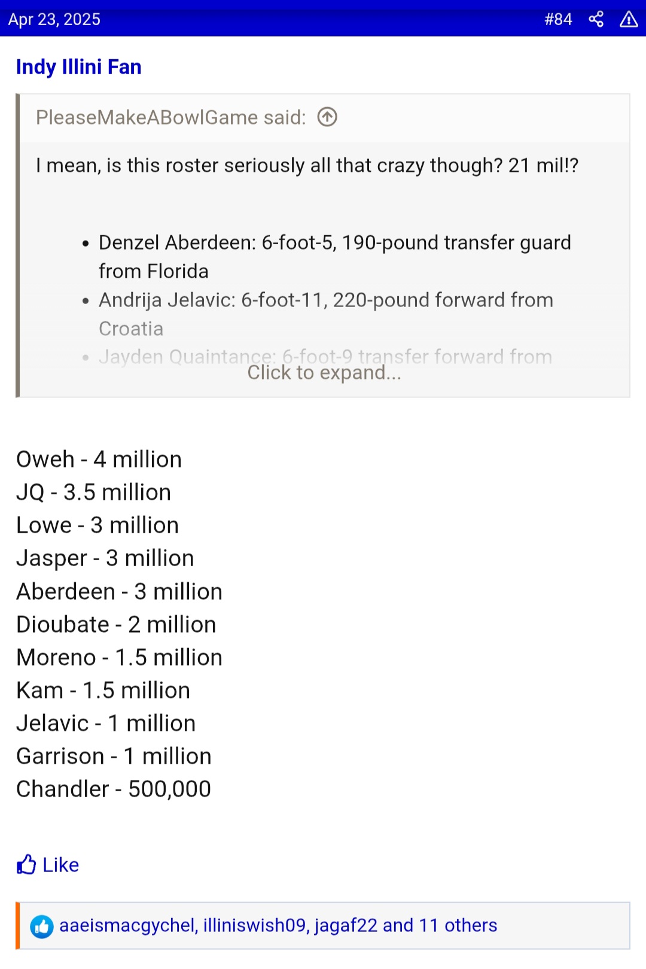Screen dimensions: 646x969
Task: Tap the thumbs-up Like icon
Action: coord(26,864)
